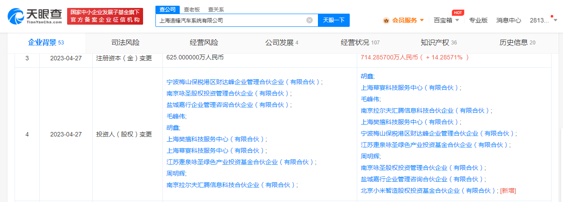This screenshot has width=563, height=202.
Task: Open 上海樊擅科技服务中心 link in before-change column
Action: point(215,139)
